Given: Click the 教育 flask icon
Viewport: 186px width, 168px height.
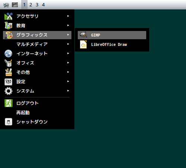Looking at the screenshot, I should point(8,25).
